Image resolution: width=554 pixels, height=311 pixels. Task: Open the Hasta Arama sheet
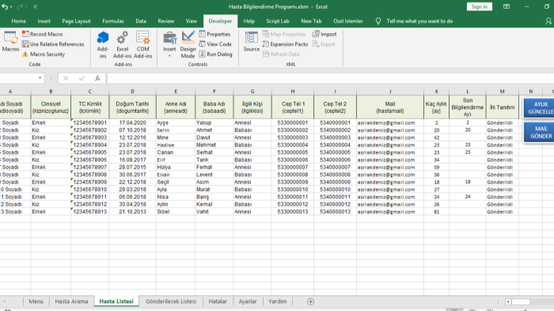click(71, 302)
